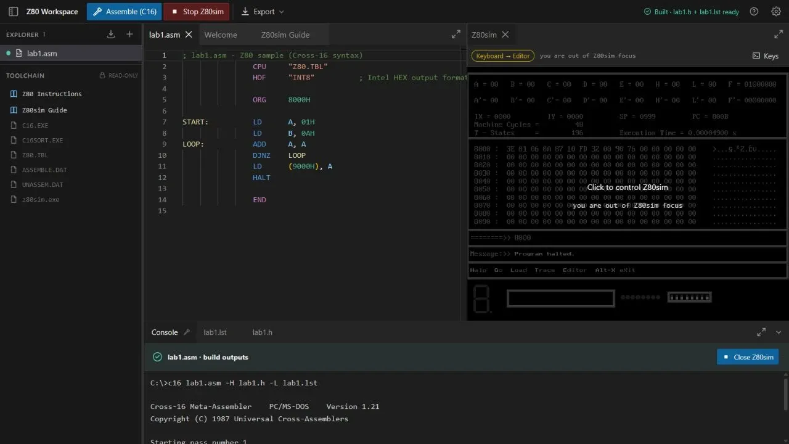The image size is (789, 444).
Task: Click the HALT instruction line
Action: (x=261, y=178)
